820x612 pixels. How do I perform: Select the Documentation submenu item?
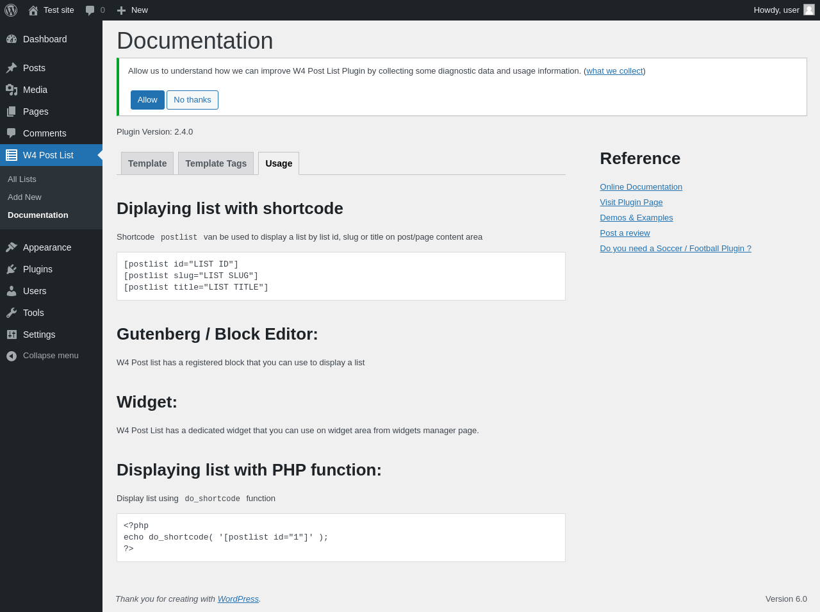tap(51, 215)
